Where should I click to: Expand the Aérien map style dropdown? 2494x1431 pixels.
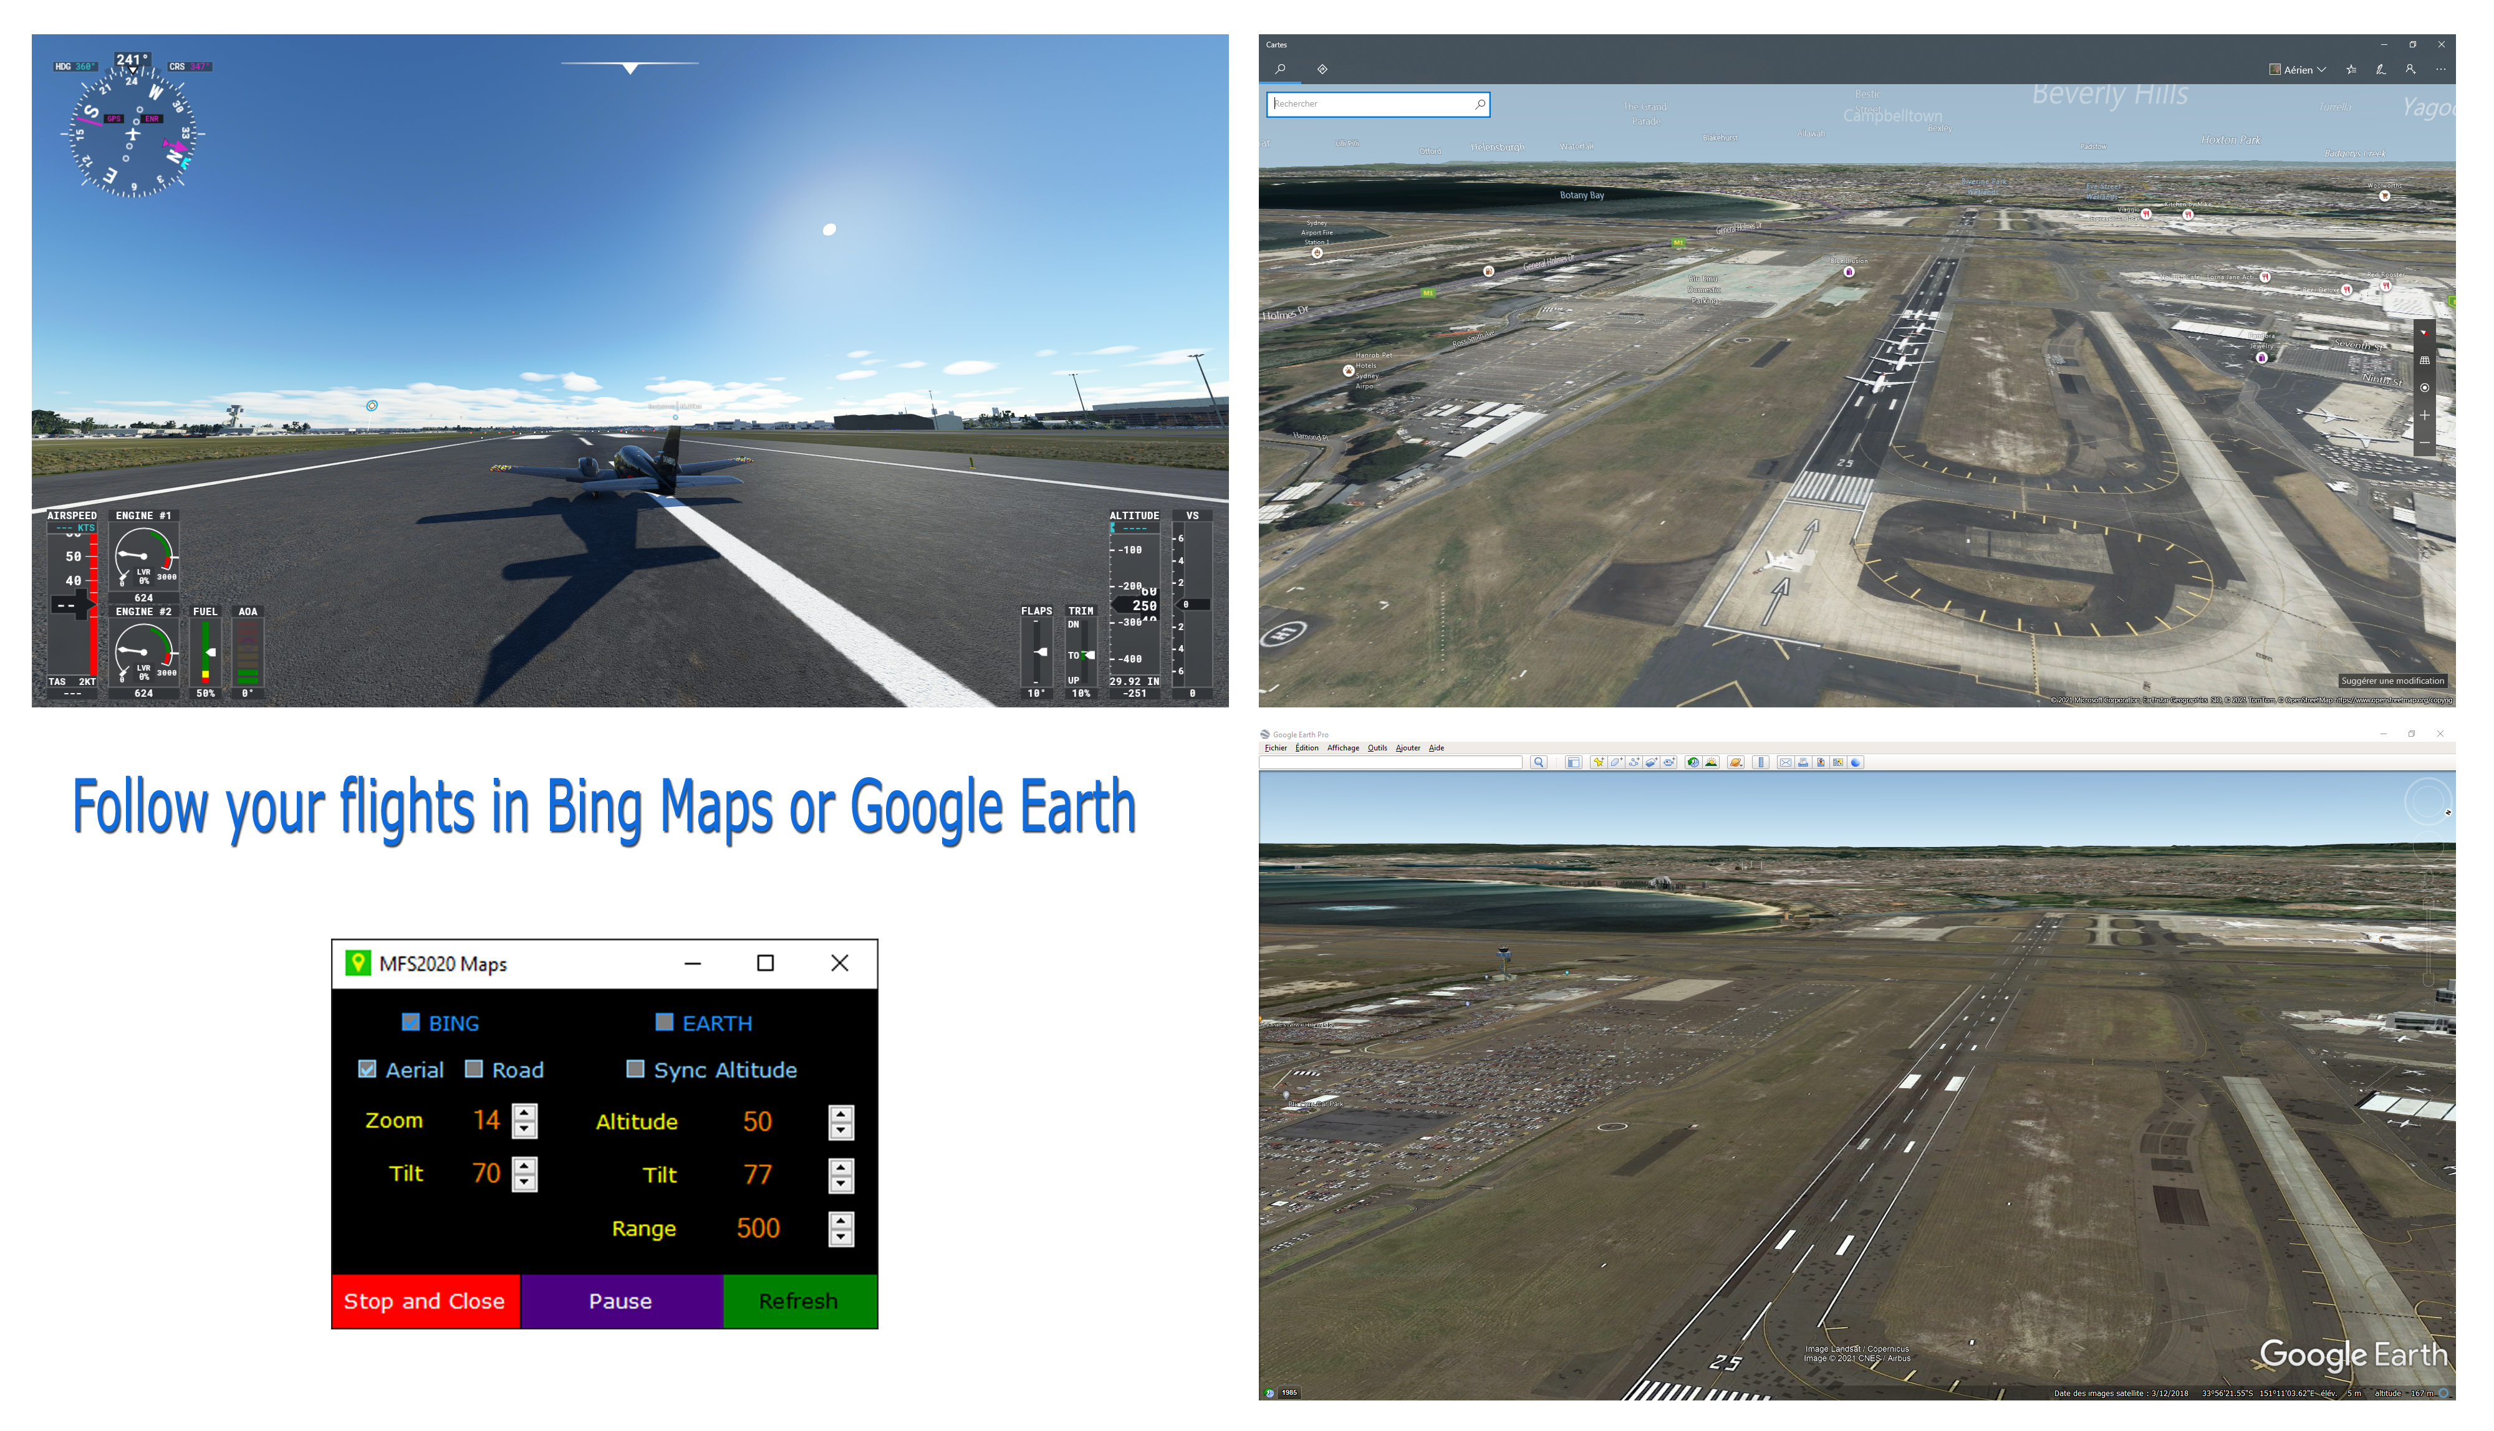[x=2298, y=70]
